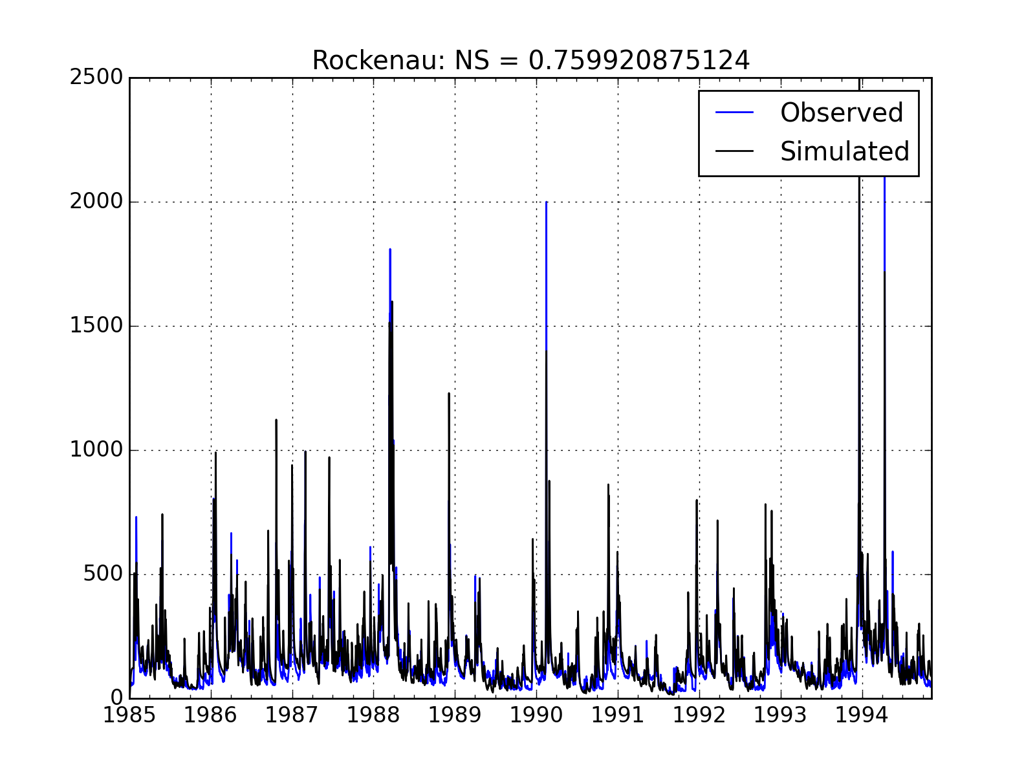Click the 1990 x-axis tick label
The height and width of the screenshot is (776, 1035).
point(536,716)
